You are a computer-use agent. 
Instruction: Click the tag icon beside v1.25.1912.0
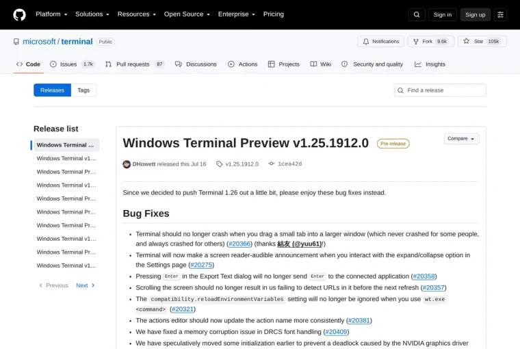[x=219, y=164]
